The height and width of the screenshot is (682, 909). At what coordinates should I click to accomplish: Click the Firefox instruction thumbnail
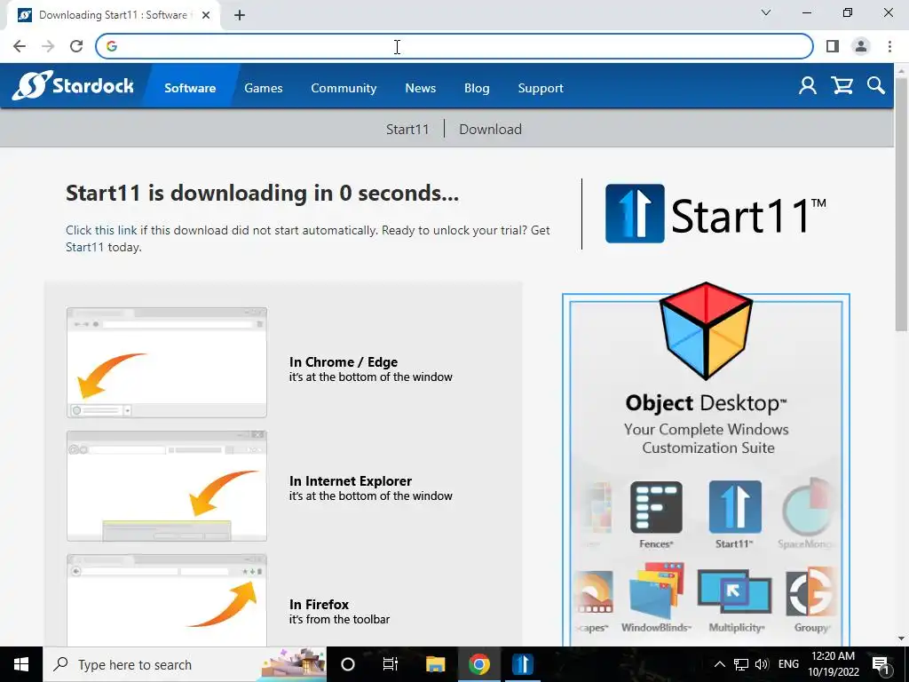[x=167, y=600]
